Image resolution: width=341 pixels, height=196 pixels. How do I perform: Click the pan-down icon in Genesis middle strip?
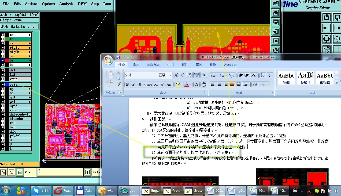click(276, 22)
